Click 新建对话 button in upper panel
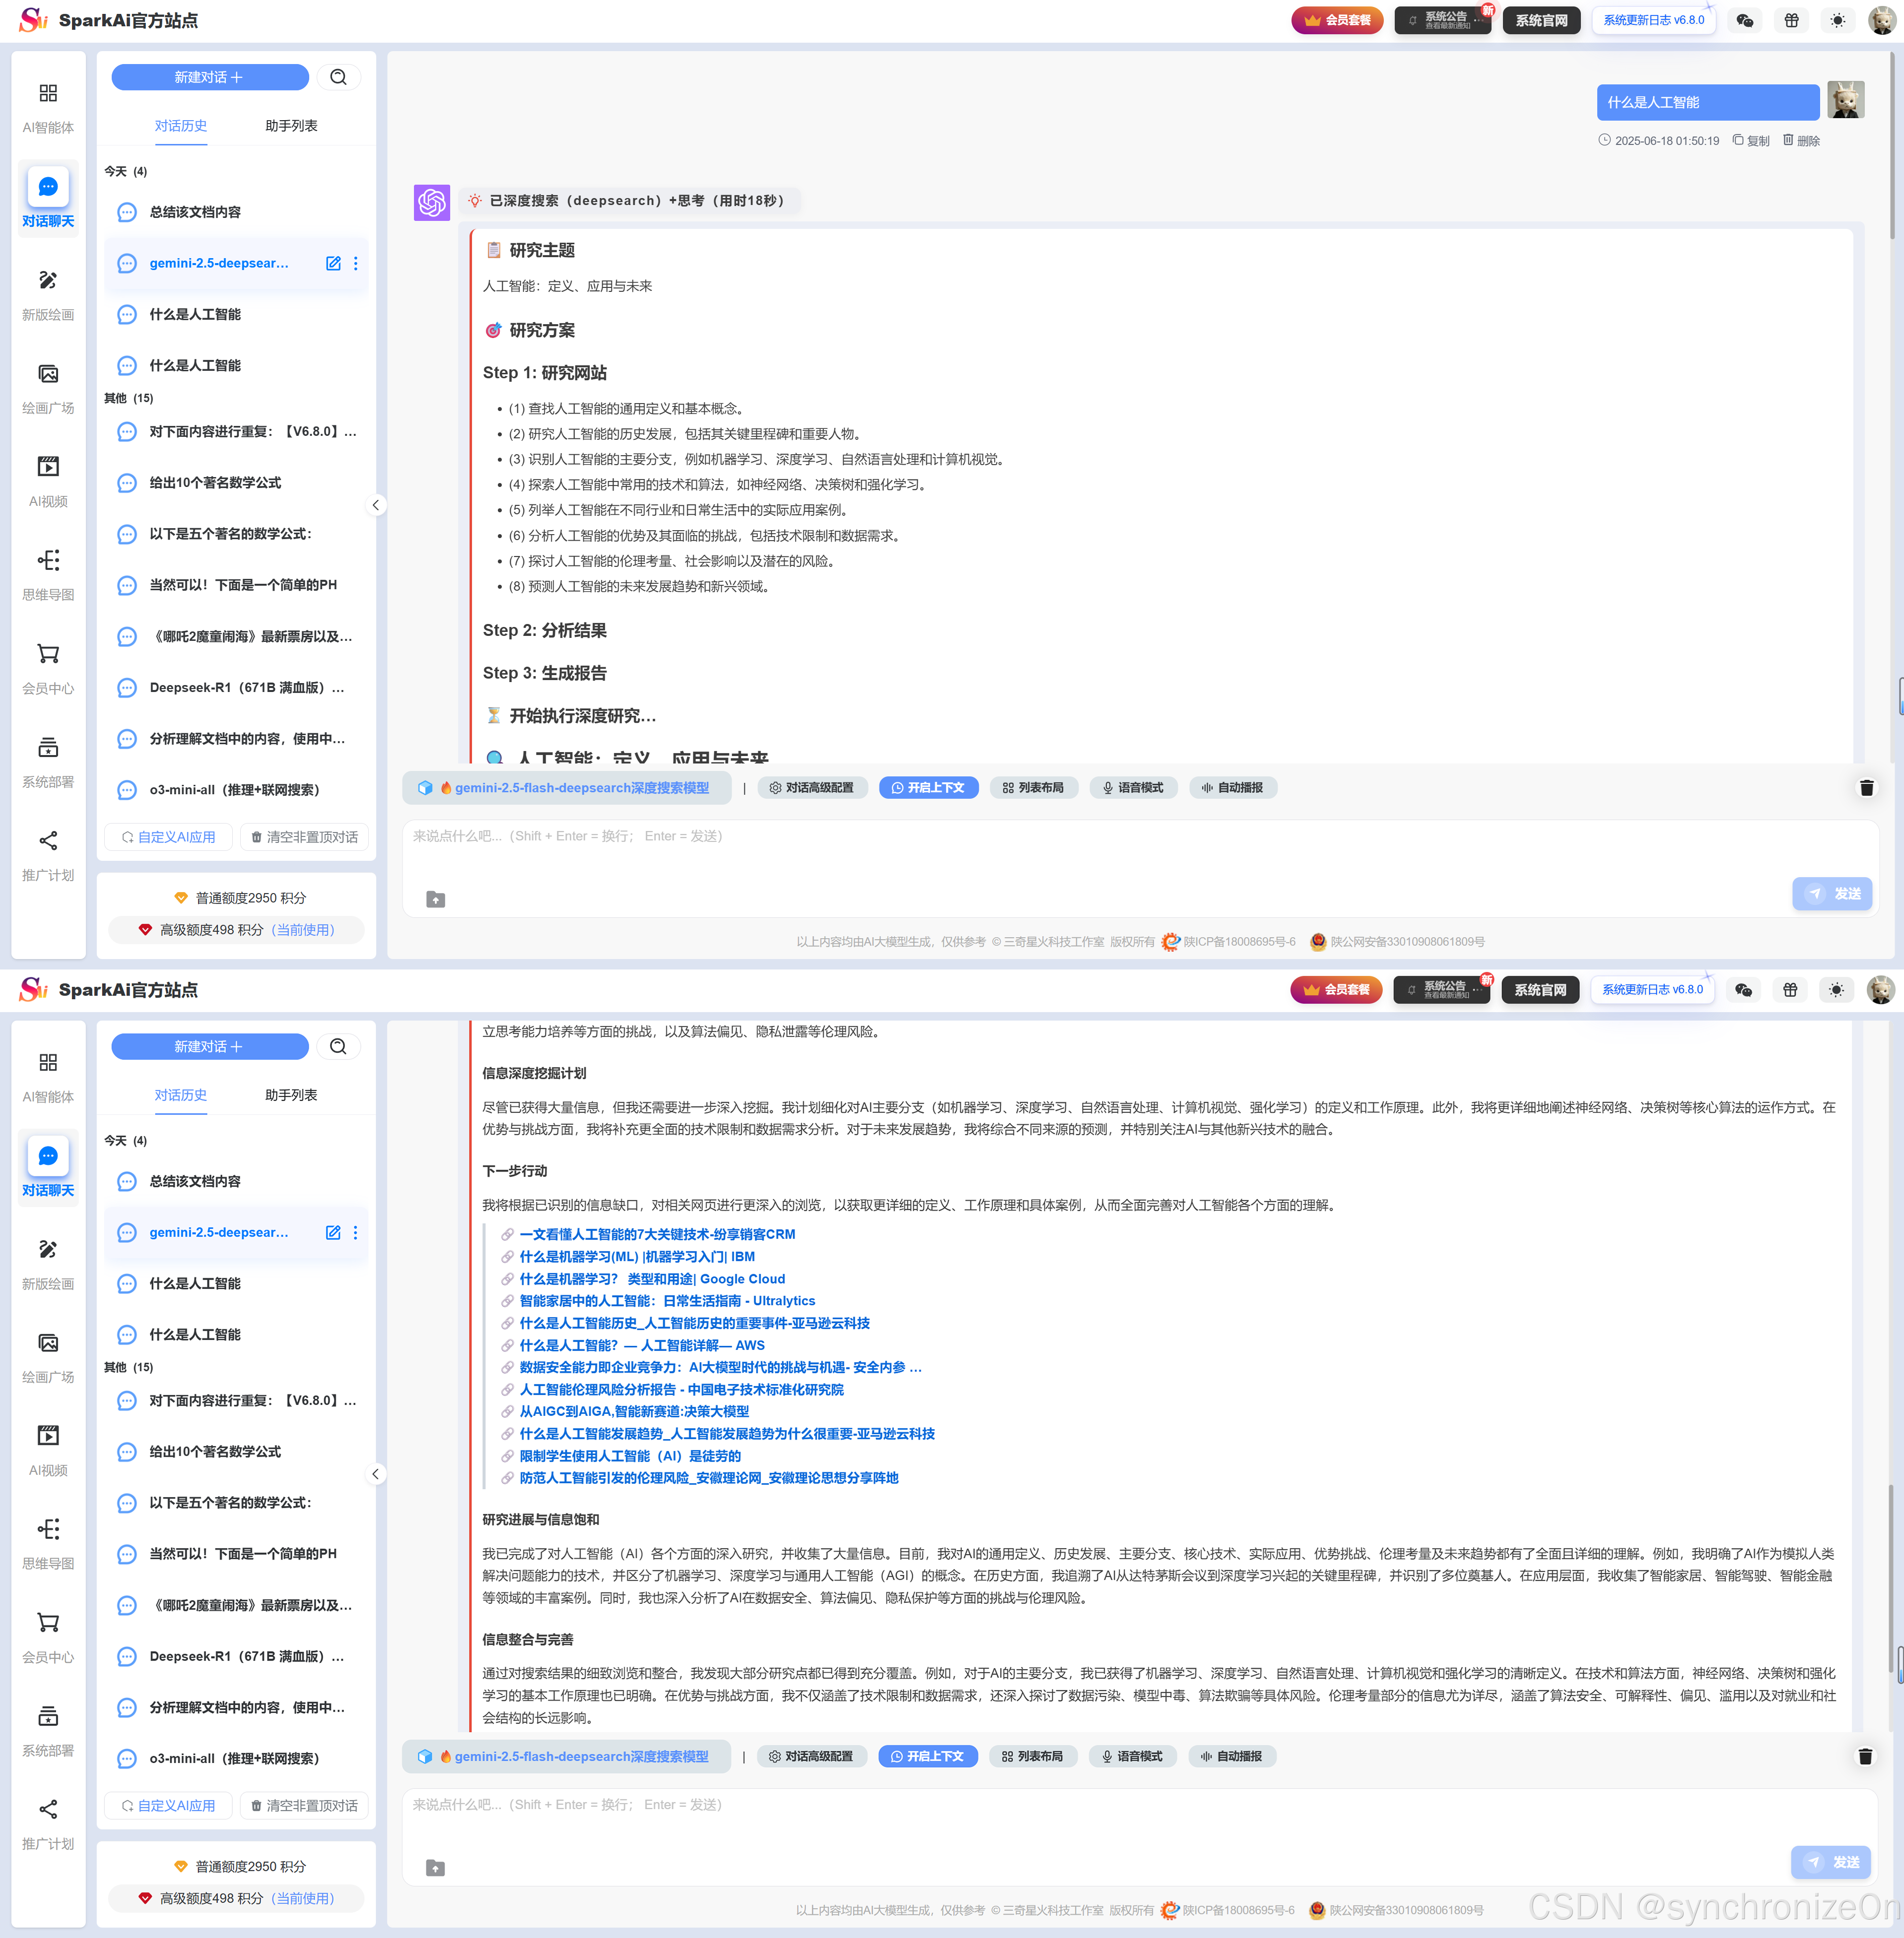This screenshot has height=1938, width=1904. 209,77
